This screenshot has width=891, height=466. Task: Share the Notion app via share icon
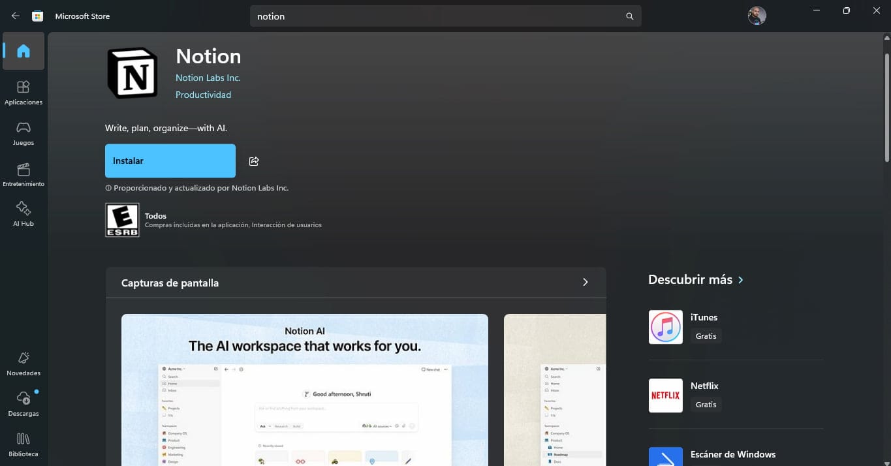pos(255,161)
